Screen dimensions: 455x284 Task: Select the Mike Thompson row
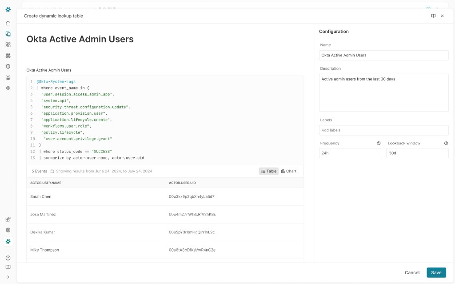pos(165,250)
